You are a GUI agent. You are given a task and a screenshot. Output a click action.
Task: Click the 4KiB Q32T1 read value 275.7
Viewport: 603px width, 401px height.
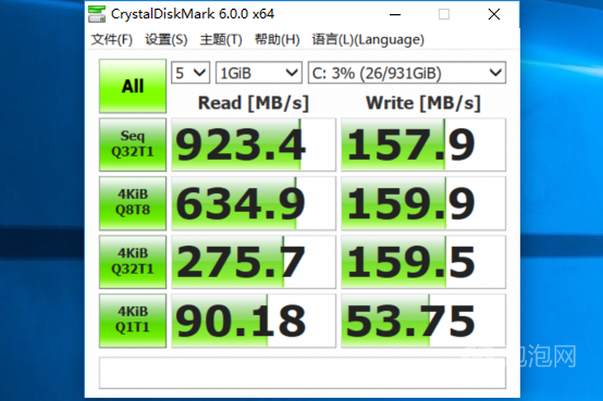click(254, 262)
